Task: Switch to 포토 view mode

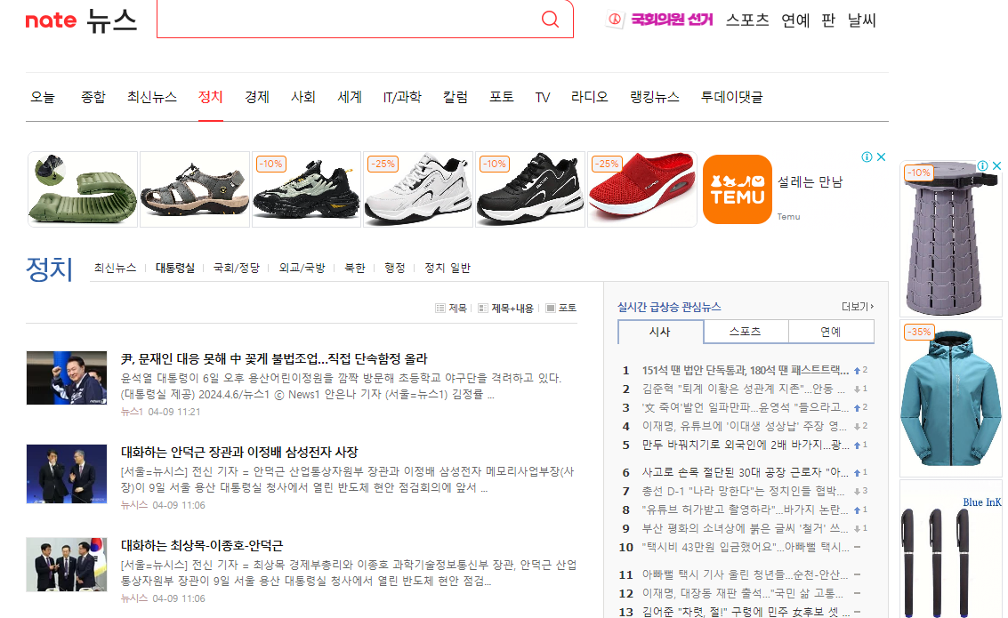Action: click(561, 309)
